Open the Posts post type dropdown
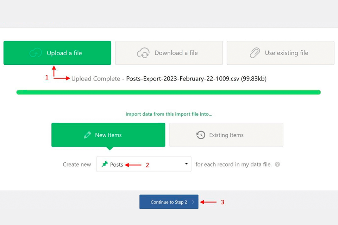Viewport: 338px width, 225px height. coord(144,164)
